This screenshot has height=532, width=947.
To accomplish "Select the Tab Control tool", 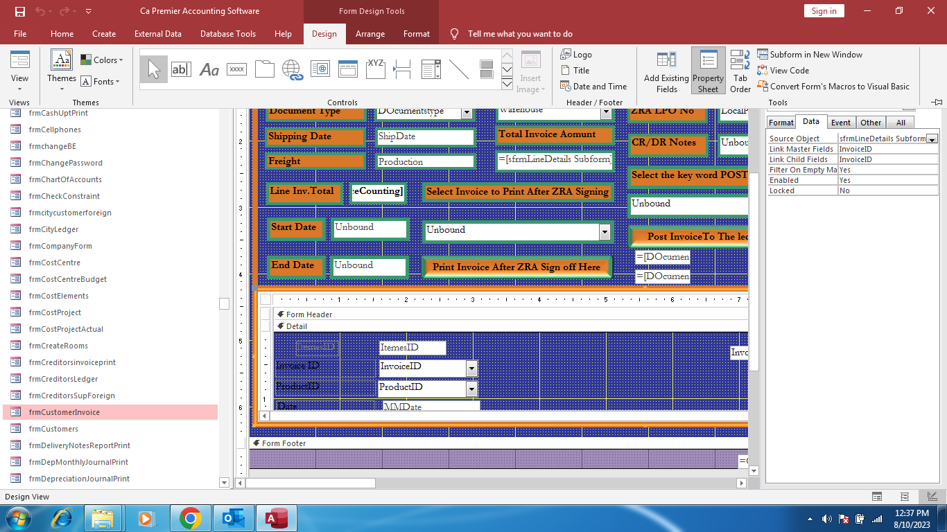I will [x=265, y=69].
